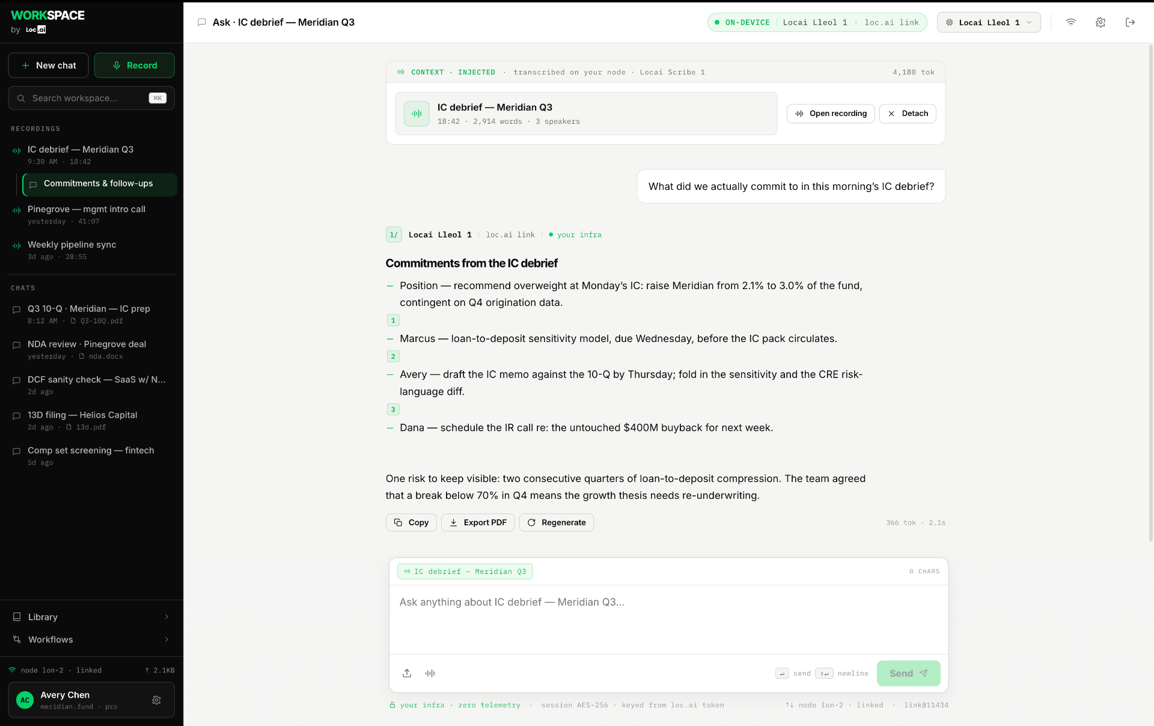
Task: Click the recording waveform thumbnail in context card
Action: pos(417,114)
